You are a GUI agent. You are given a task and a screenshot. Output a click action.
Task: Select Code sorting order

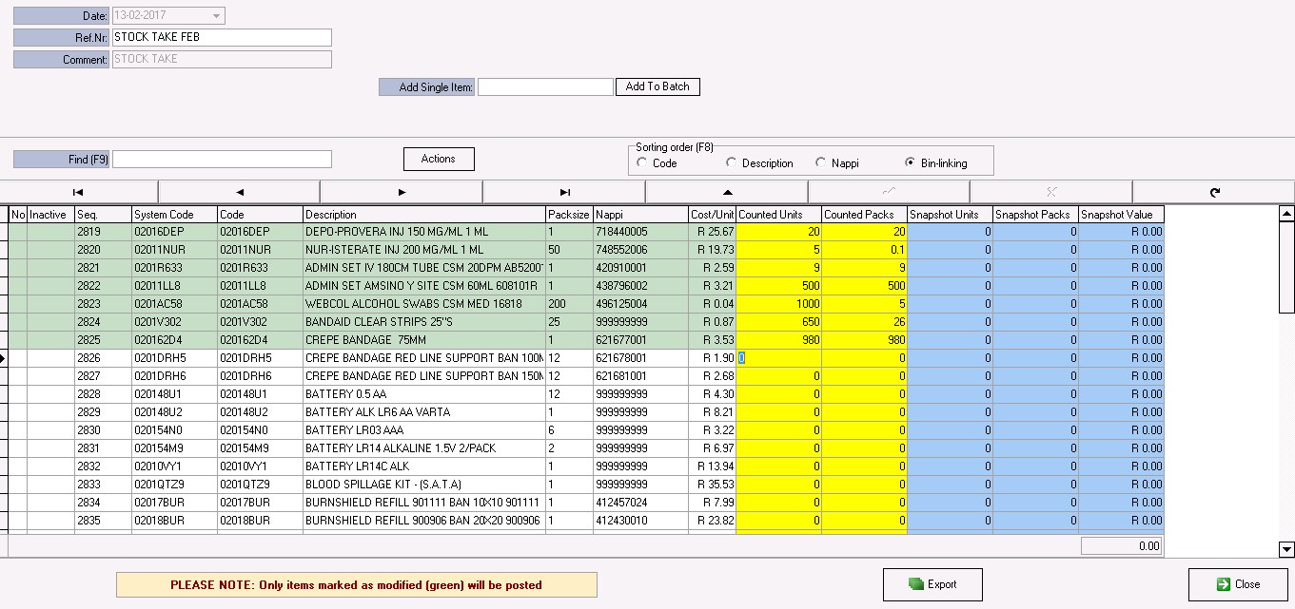(643, 163)
